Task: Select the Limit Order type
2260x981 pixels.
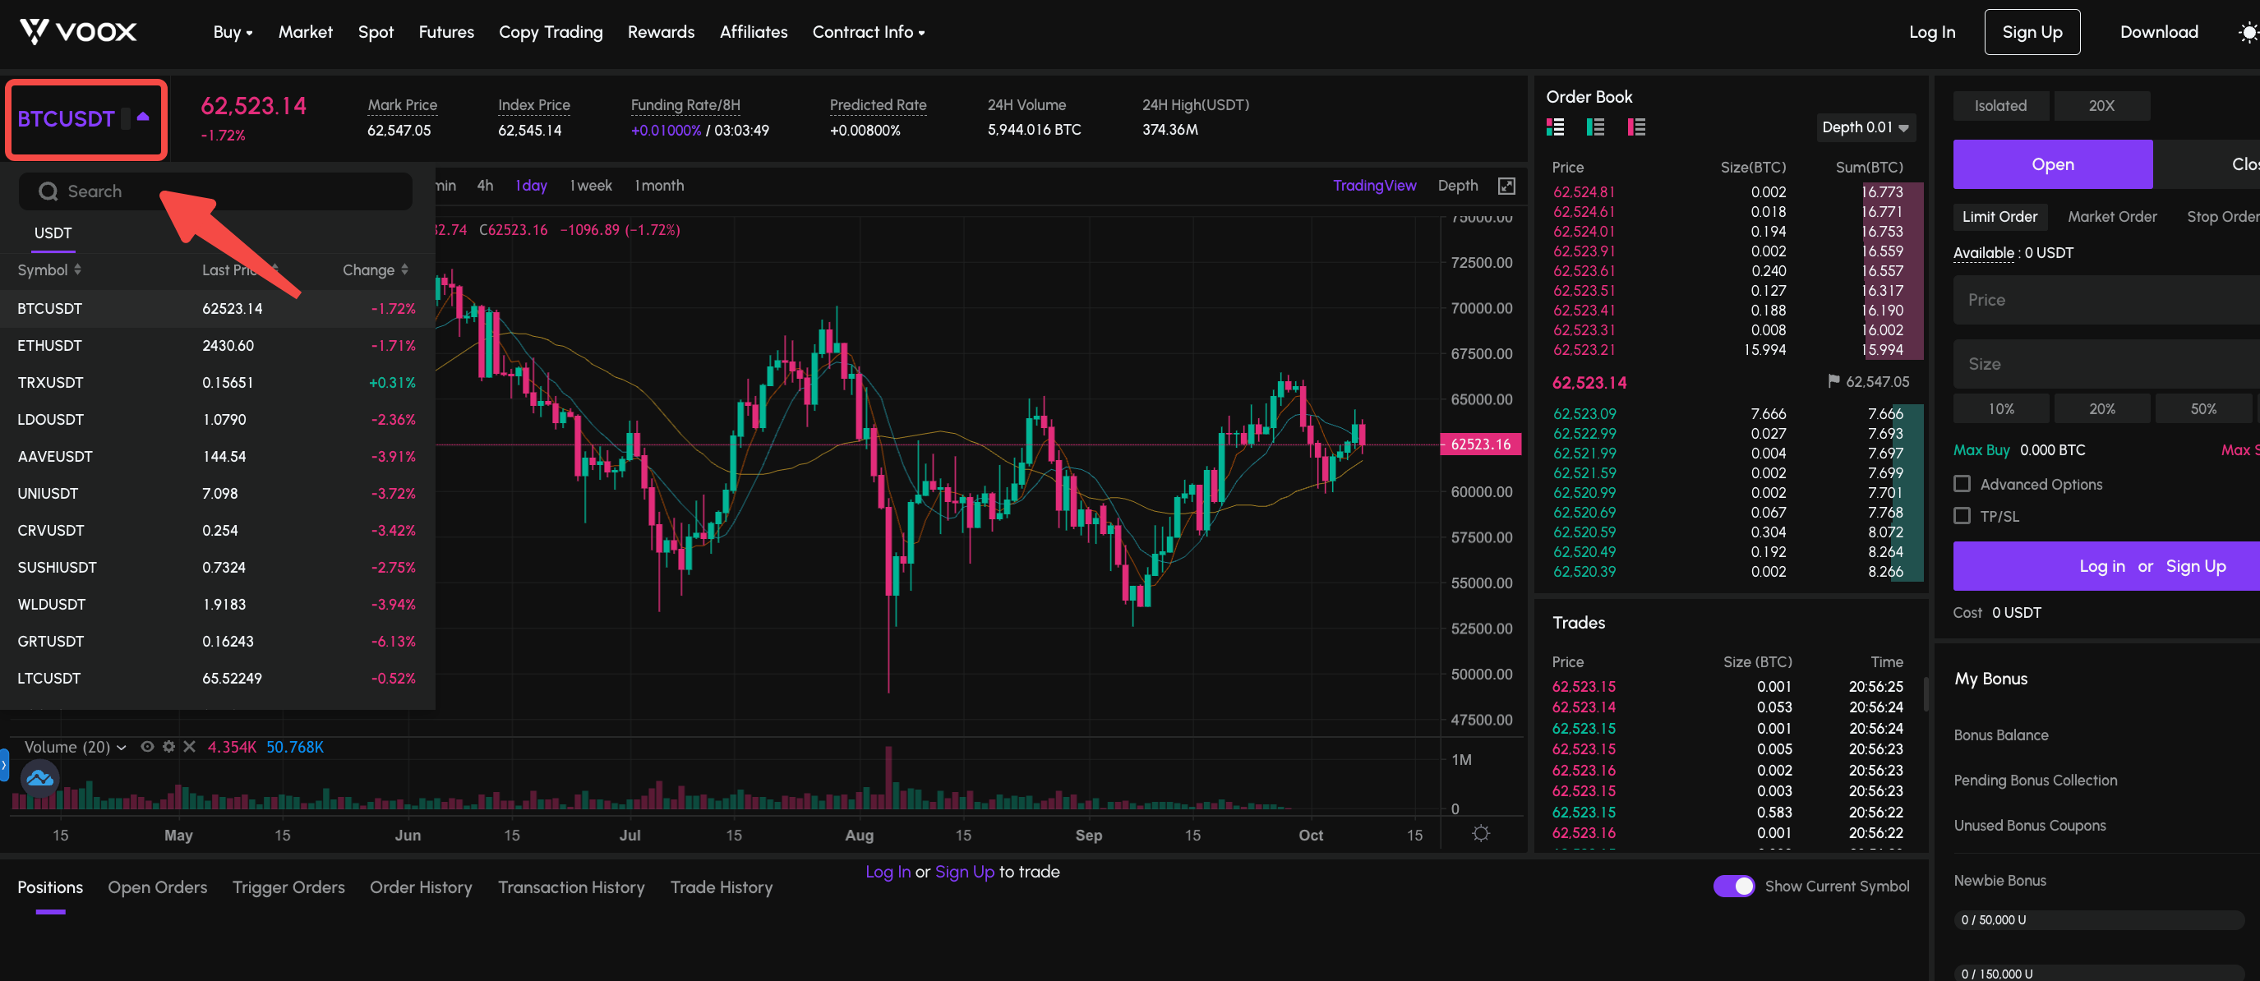Action: point(2000,216)
